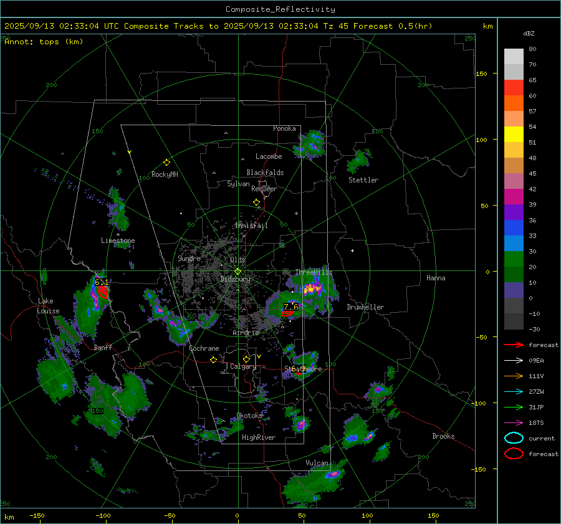Pick the magenta swatch in dBZ scale

[514, 197]
